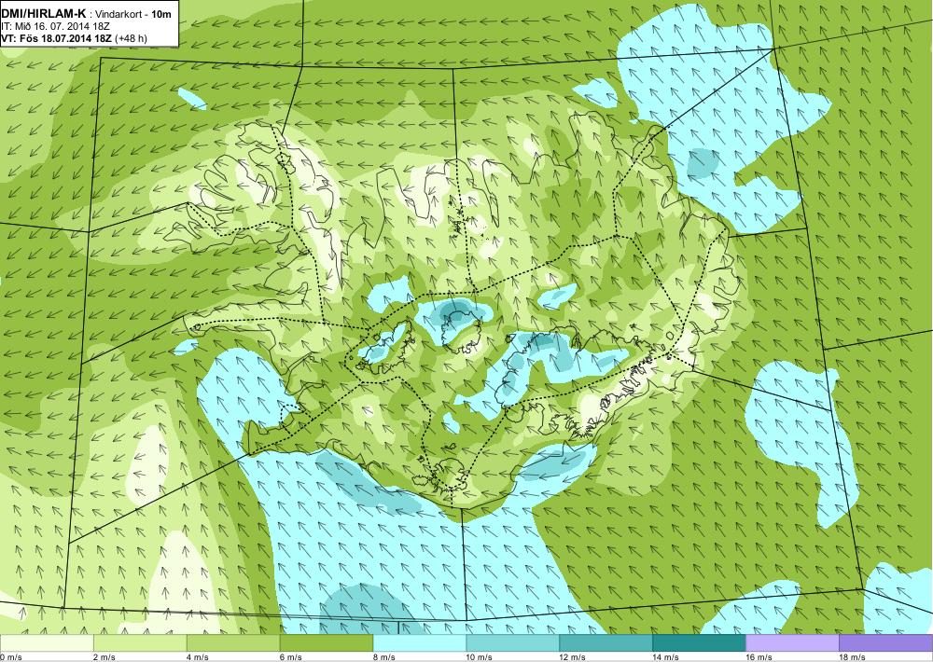Click the '0 m/s' legend label
933x662 pixels.
[x=10, y=656]
